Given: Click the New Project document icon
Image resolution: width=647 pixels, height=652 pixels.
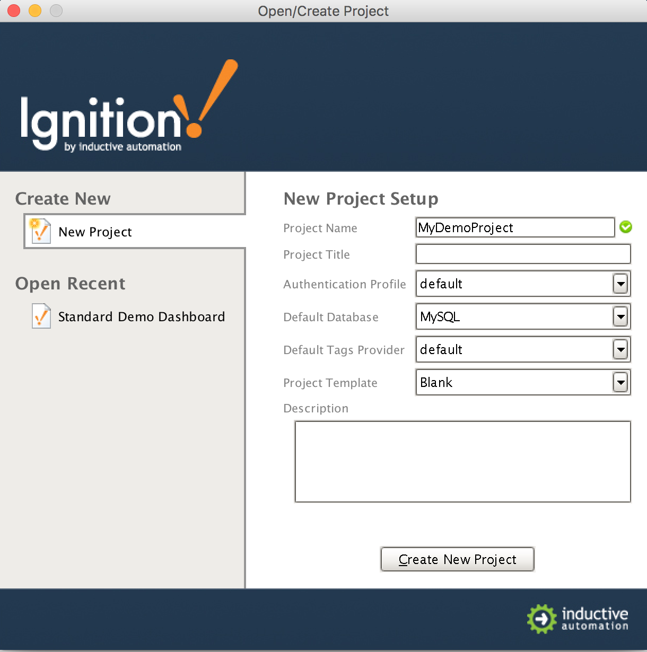Looking at the screenshot, I should click(40, 231).
